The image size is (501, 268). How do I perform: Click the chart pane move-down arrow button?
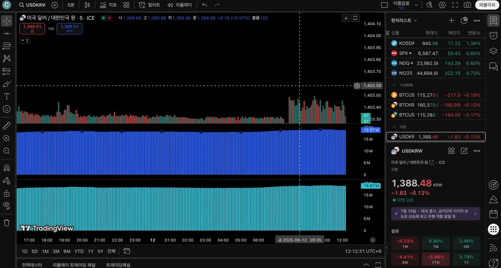[346, 17]
